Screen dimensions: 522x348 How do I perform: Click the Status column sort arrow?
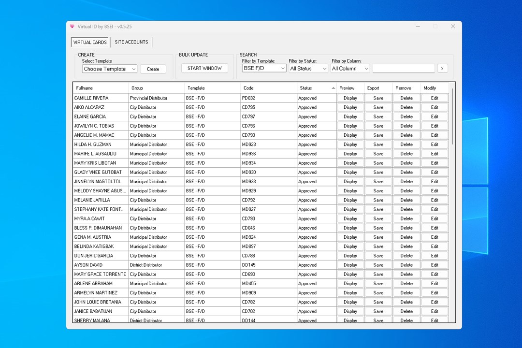(333, 88)
